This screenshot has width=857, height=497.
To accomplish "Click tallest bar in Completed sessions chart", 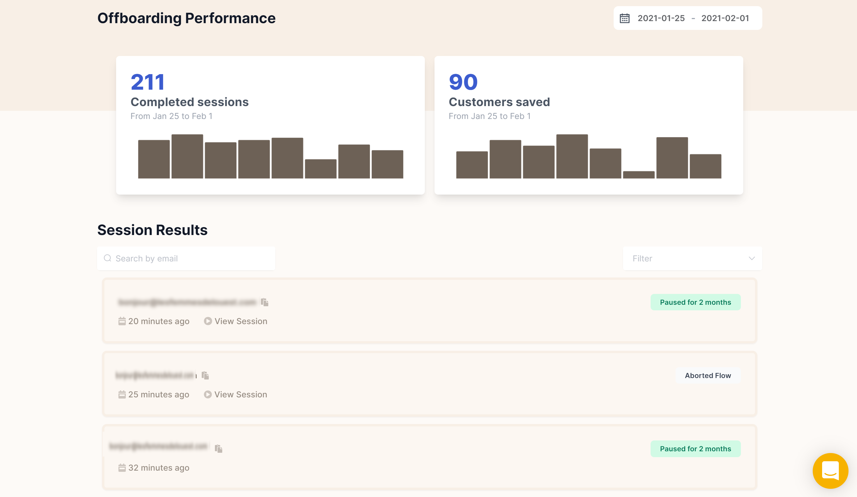I will tap(187, 156).
